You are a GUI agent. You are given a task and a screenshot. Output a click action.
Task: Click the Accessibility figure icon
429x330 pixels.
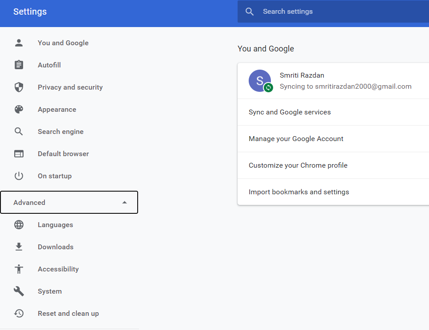click(19, 269)
